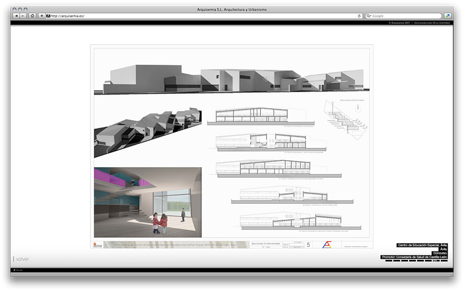Click the topmost section drawing
The height and width of the screenshot is (291, 464).
click(x=260, y=116)
